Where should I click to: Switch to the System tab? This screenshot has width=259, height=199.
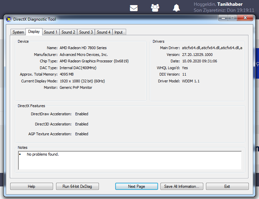[18, 32]
